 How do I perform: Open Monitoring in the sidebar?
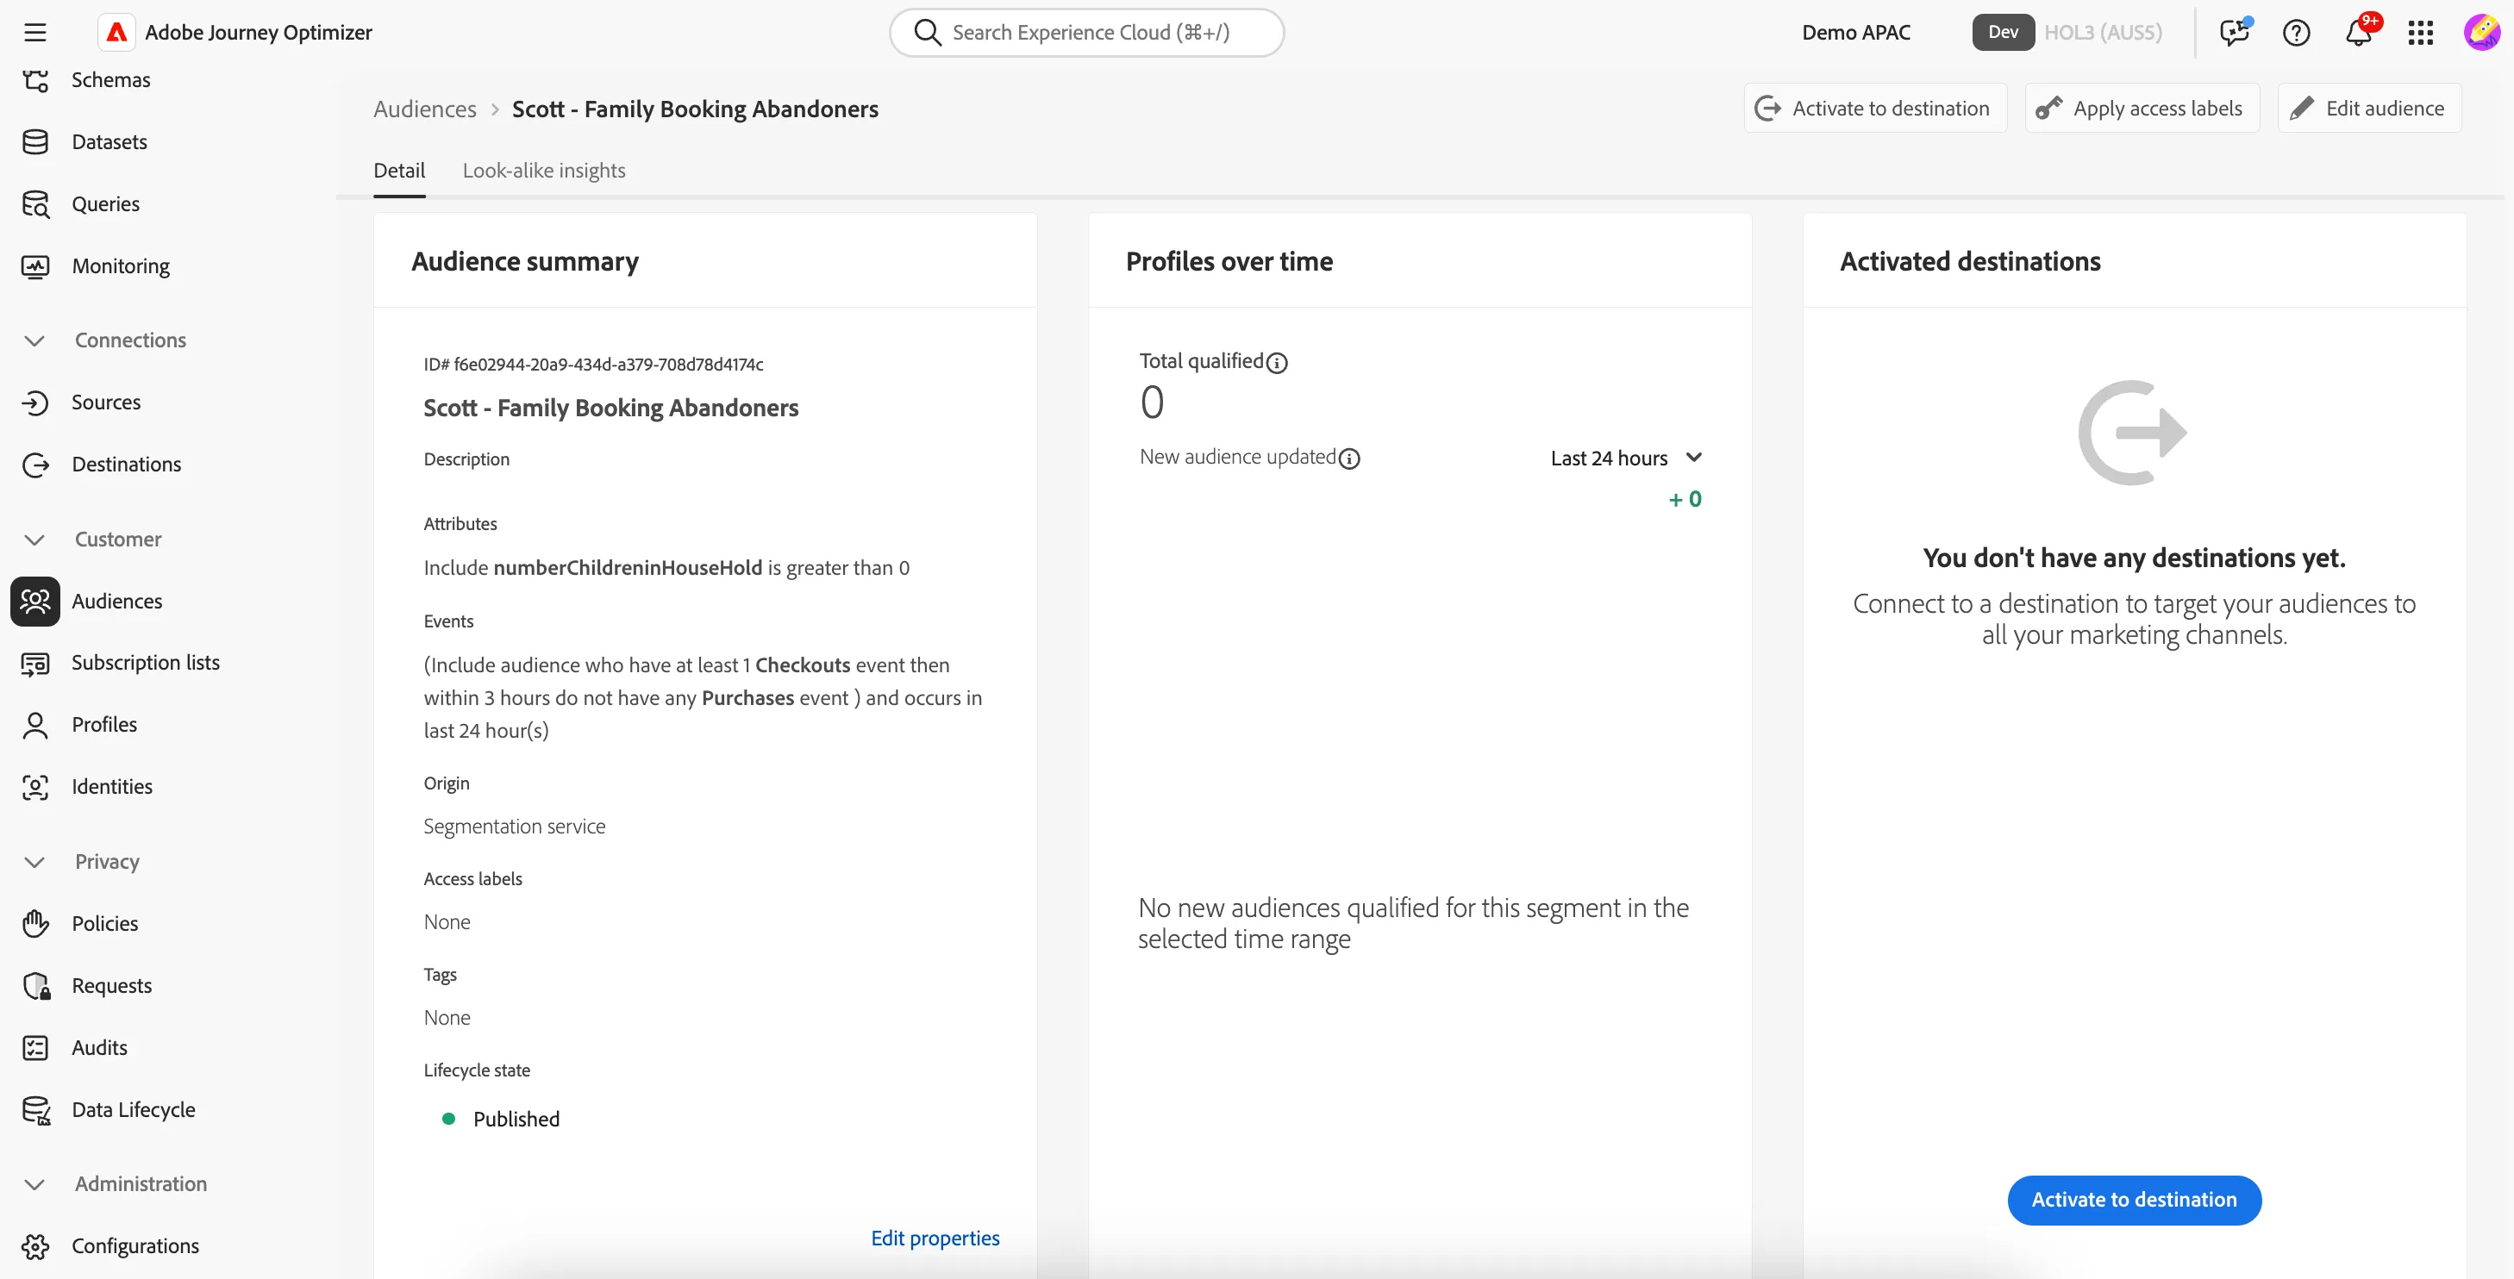click(x=120, y=265)
